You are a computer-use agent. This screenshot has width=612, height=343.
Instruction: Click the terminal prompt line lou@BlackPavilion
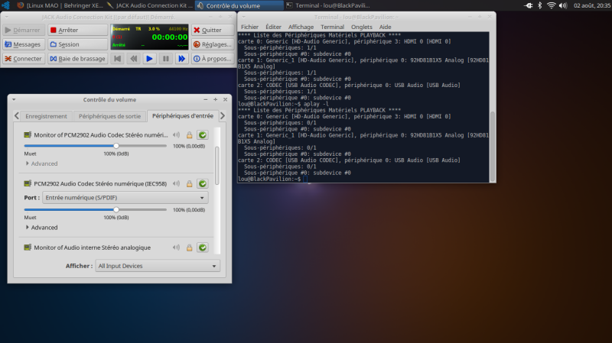(x=269, y=179)
